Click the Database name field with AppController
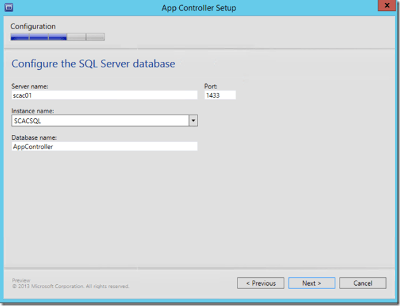The height and width of the screenshot is (306, 400). (105, 146)
